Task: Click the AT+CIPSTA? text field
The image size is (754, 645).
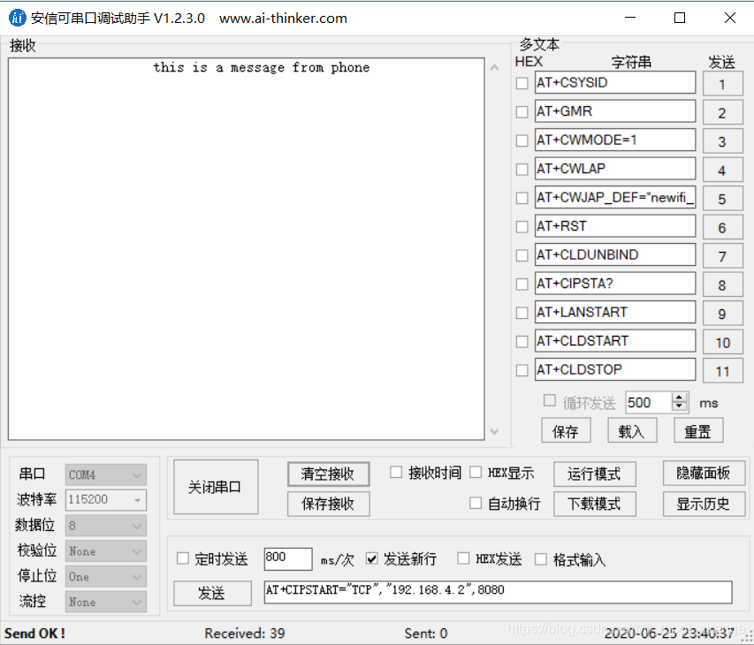Action: [615, 284]
